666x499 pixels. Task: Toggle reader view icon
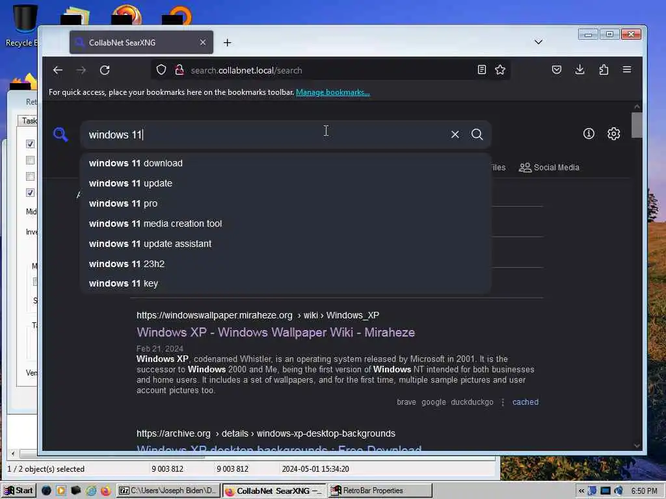pos(482,70)
